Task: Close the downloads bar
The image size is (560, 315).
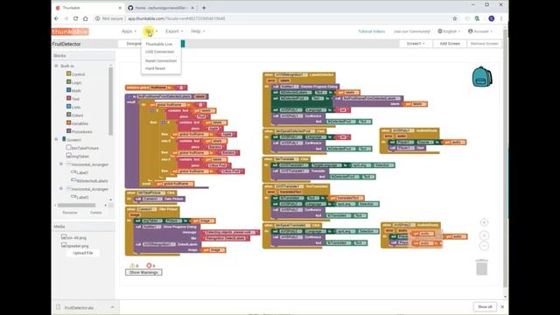Action: pos(502,307)
